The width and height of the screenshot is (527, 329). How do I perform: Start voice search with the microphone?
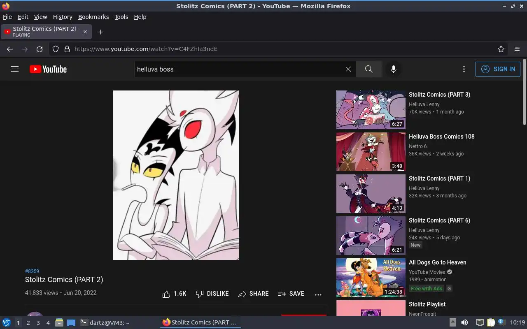[394, 69]
